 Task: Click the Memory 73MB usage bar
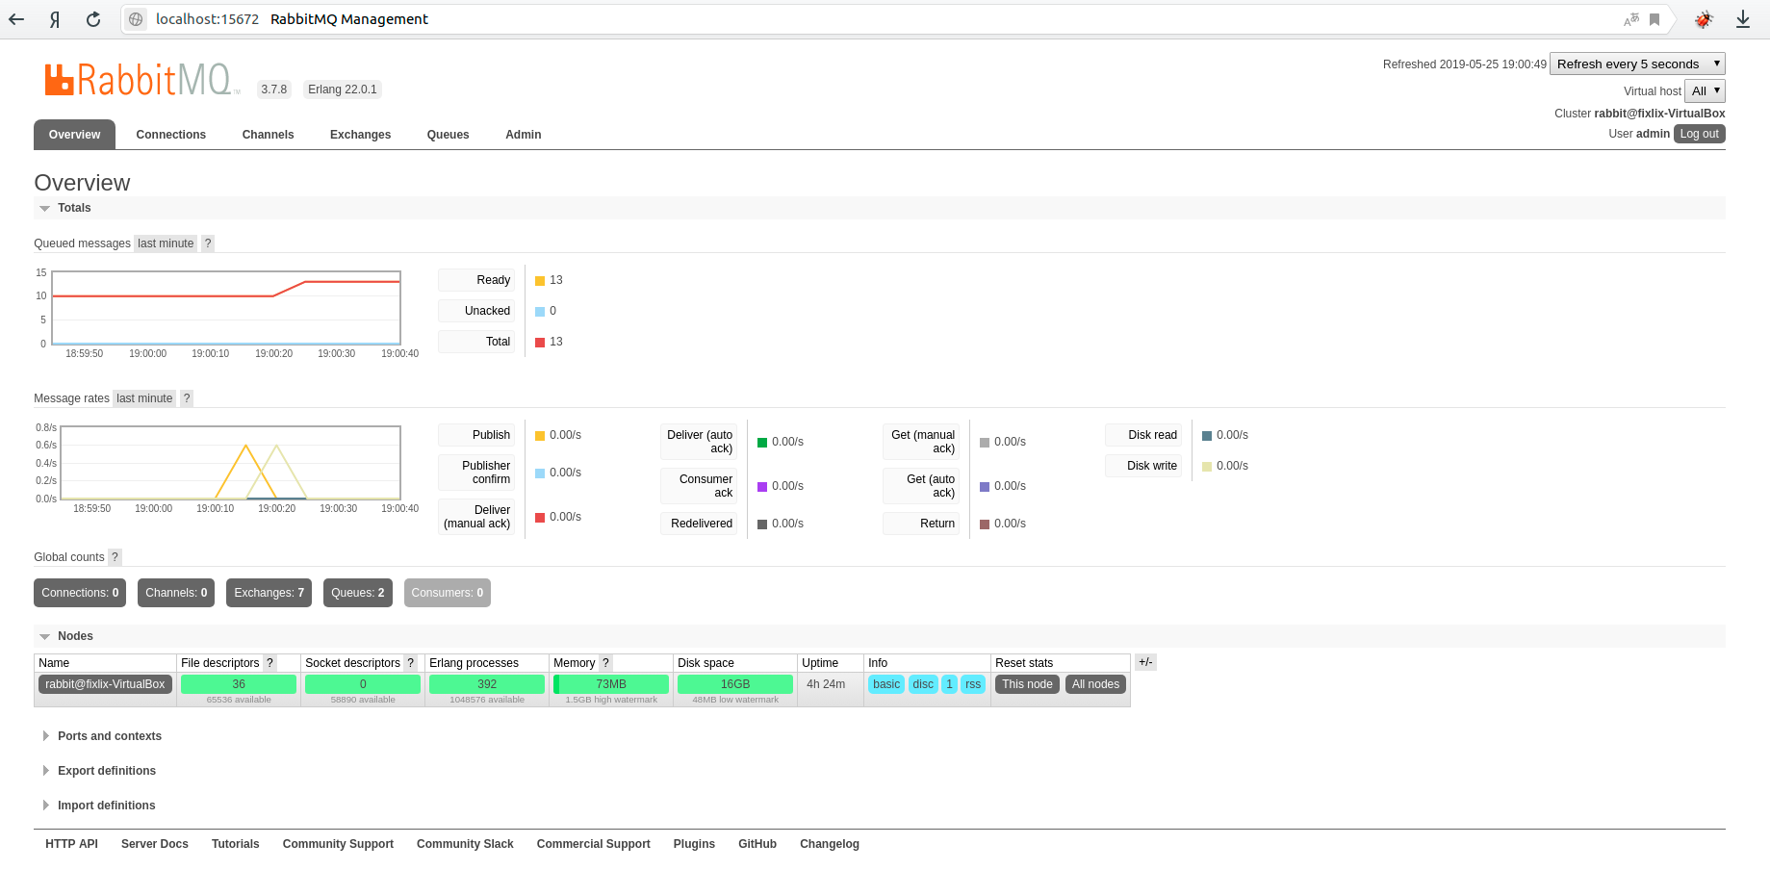(611, 684)
